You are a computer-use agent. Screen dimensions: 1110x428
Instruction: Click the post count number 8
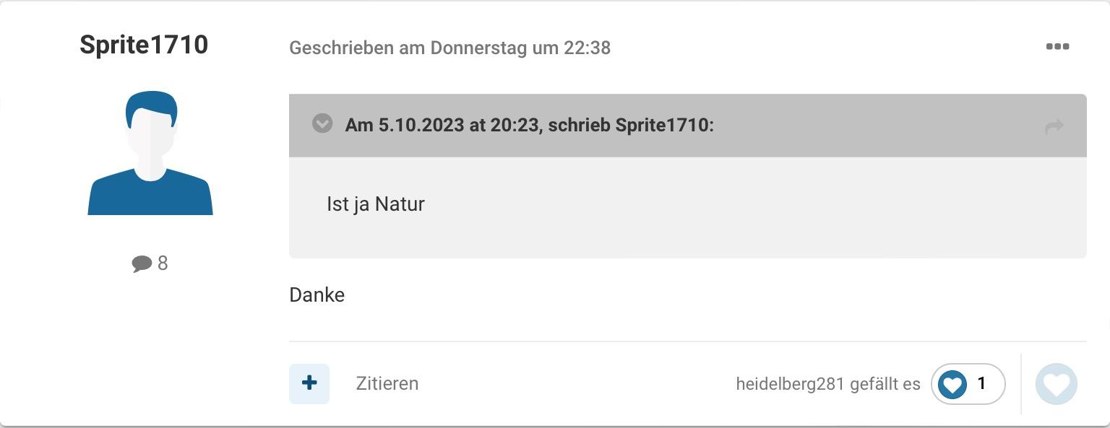(x=163, y=263)
